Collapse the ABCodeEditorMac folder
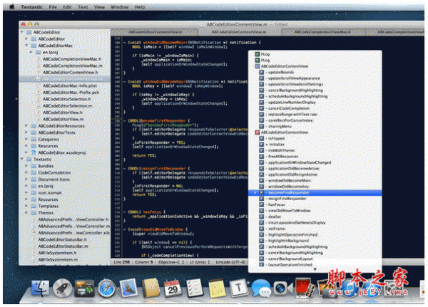Image resolution: width=428 pixels, height=307 pixels. coord(26,46)
